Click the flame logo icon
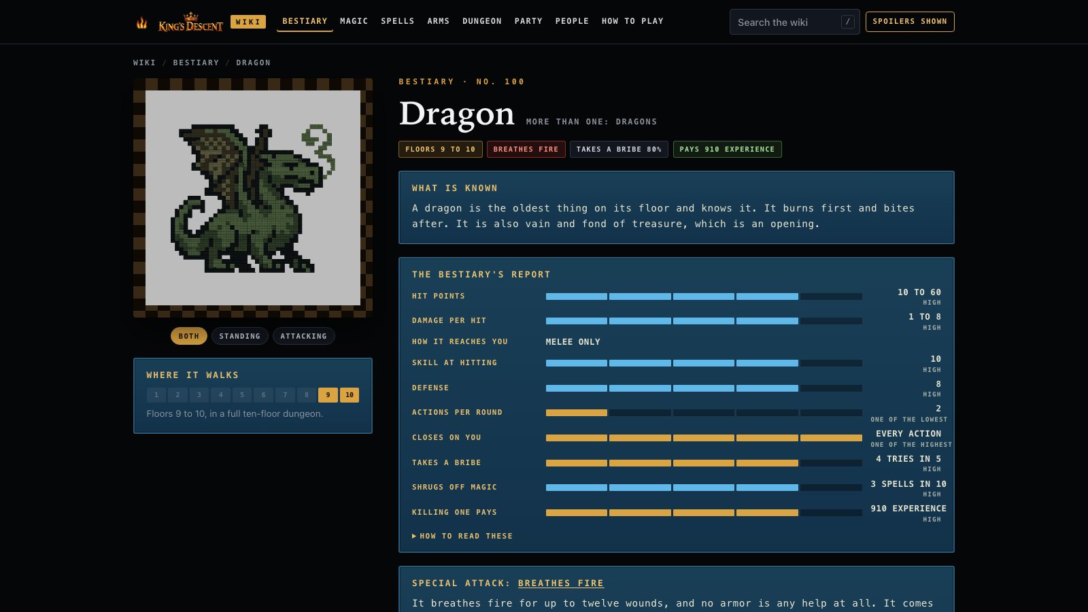 point(141,22)
